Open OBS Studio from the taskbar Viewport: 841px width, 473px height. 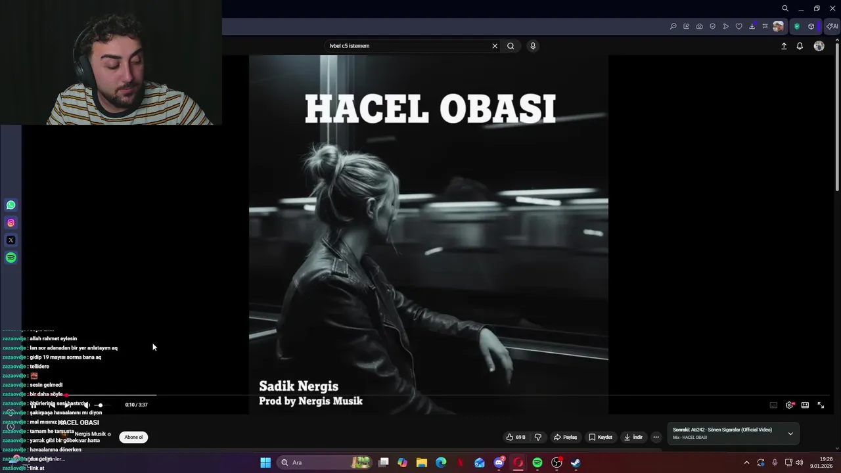click(x=557, y=462)
